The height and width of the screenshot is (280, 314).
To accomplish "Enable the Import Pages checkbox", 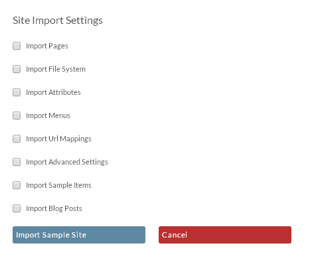I will point(17,46).
